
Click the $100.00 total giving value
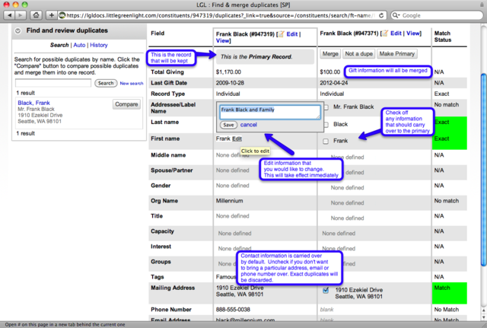329,72
